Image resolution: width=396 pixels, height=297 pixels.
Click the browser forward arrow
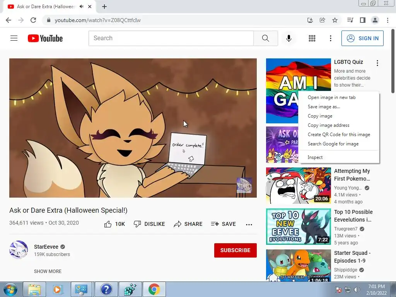[x=21, y=20]
